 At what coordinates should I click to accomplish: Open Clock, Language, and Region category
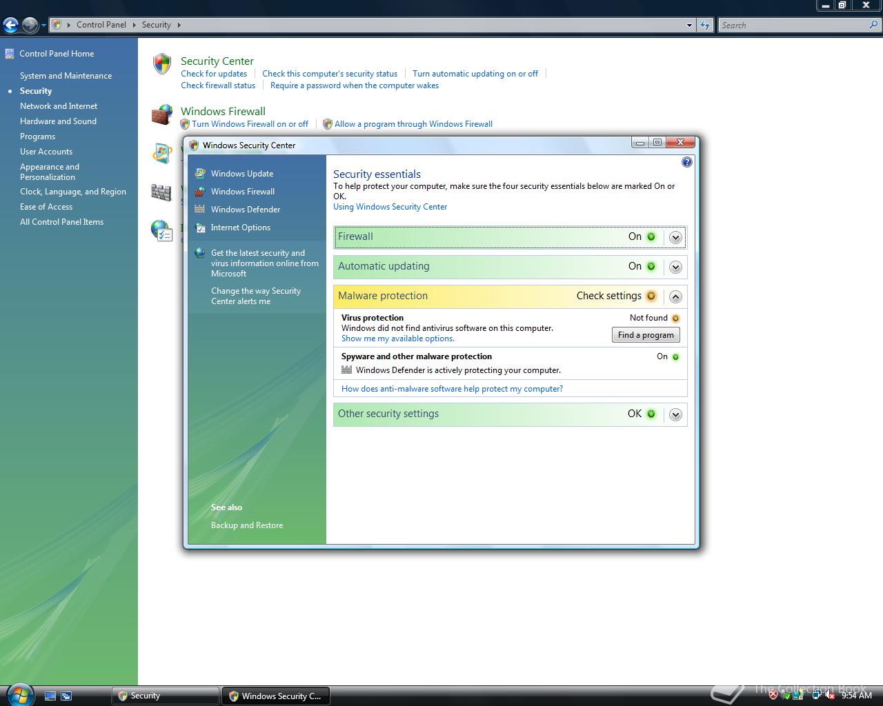73,192
